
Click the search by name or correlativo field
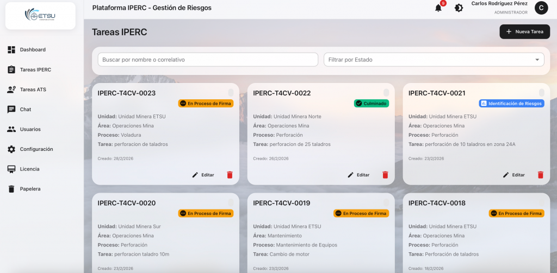[x=207, y=60]
